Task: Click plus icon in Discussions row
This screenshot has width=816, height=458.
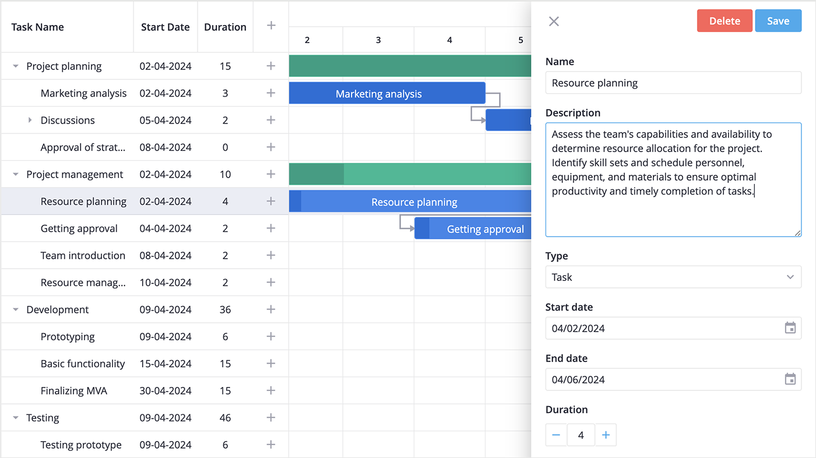Action: 270,120
